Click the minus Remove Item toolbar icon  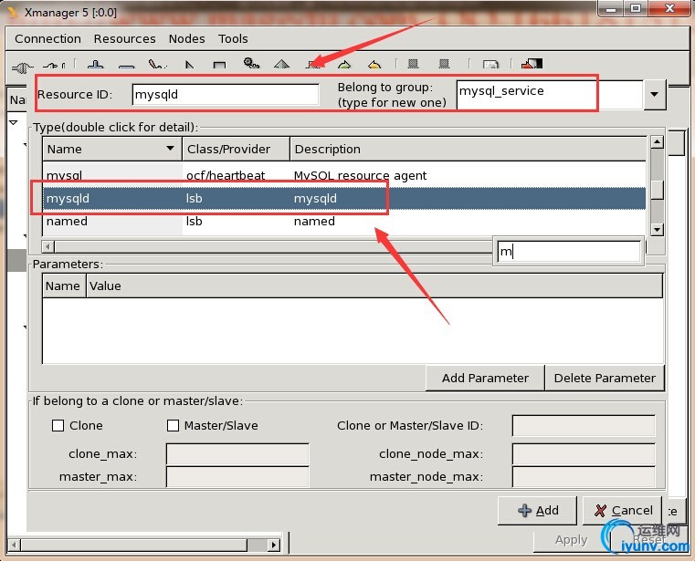click(127, 66)
